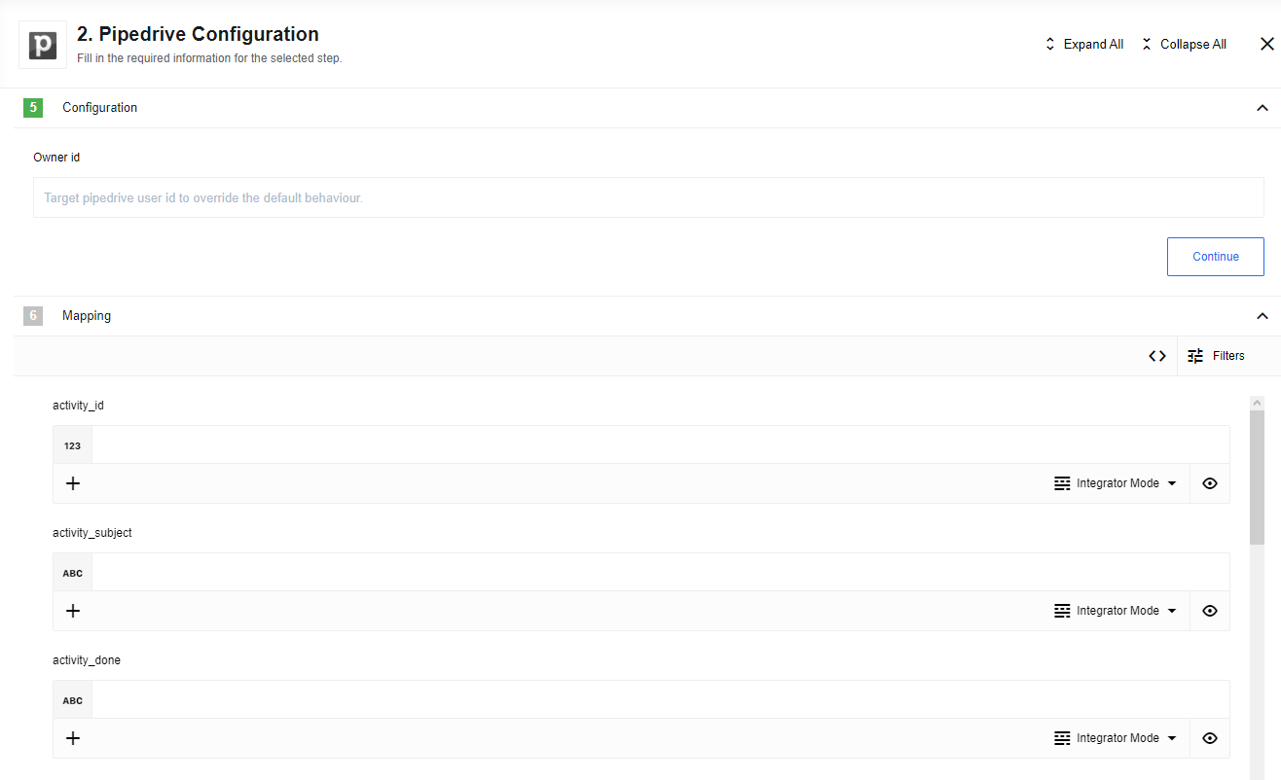Click the ABC type icon for activity_done
Screen dimensions: 1281x780
[72, 700]
